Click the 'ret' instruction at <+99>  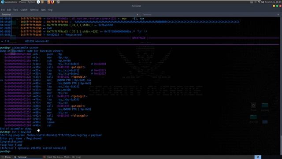coord(49,125)
